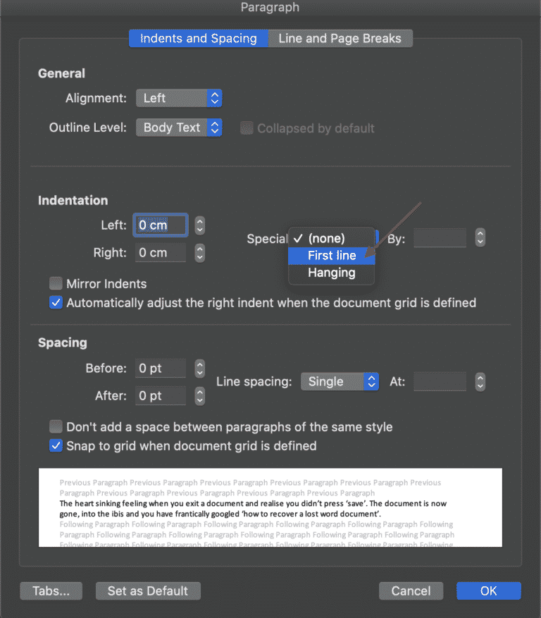The height and width of the screenshot is (618, 541).
Task: Switch to the Line and Page Breaks tab
Action: point(340,38)
